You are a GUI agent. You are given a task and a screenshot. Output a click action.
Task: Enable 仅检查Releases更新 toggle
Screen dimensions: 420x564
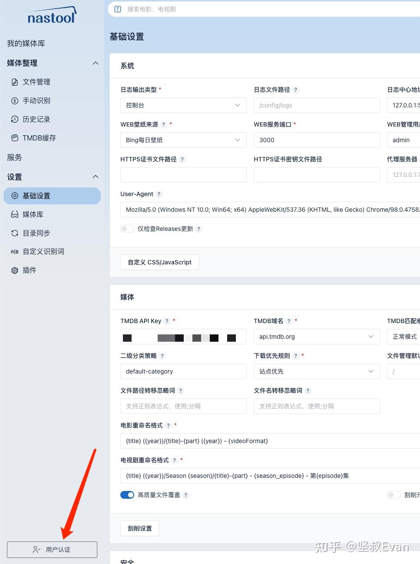point(127,228)
